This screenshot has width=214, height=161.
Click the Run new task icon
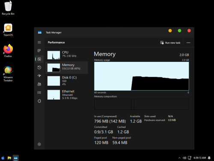[x=162, y=43]
